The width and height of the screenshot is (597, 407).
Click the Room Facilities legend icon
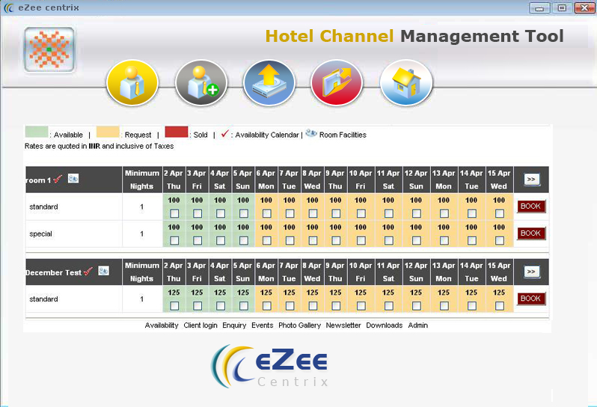click(311, 133)
